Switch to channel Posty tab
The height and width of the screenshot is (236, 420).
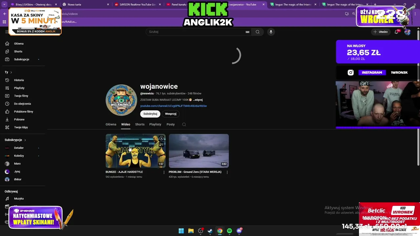coord(171,125)
